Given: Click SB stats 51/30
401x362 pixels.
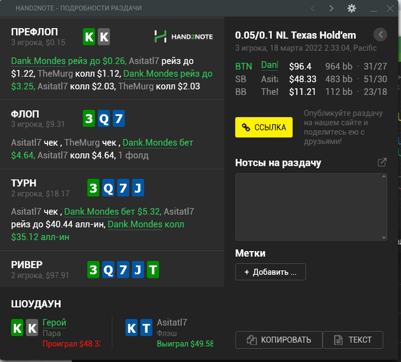Looking at the screenshot, I should point(375,79).
